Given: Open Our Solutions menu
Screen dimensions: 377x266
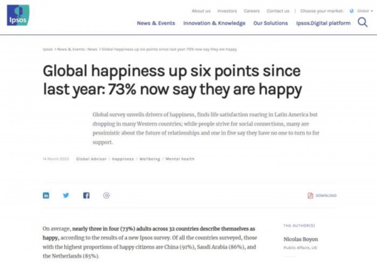Looking at the screenshot, I should click(x=270, y=23).
